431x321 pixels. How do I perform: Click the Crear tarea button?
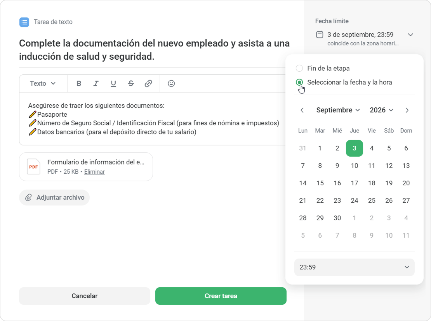[221, 296]
